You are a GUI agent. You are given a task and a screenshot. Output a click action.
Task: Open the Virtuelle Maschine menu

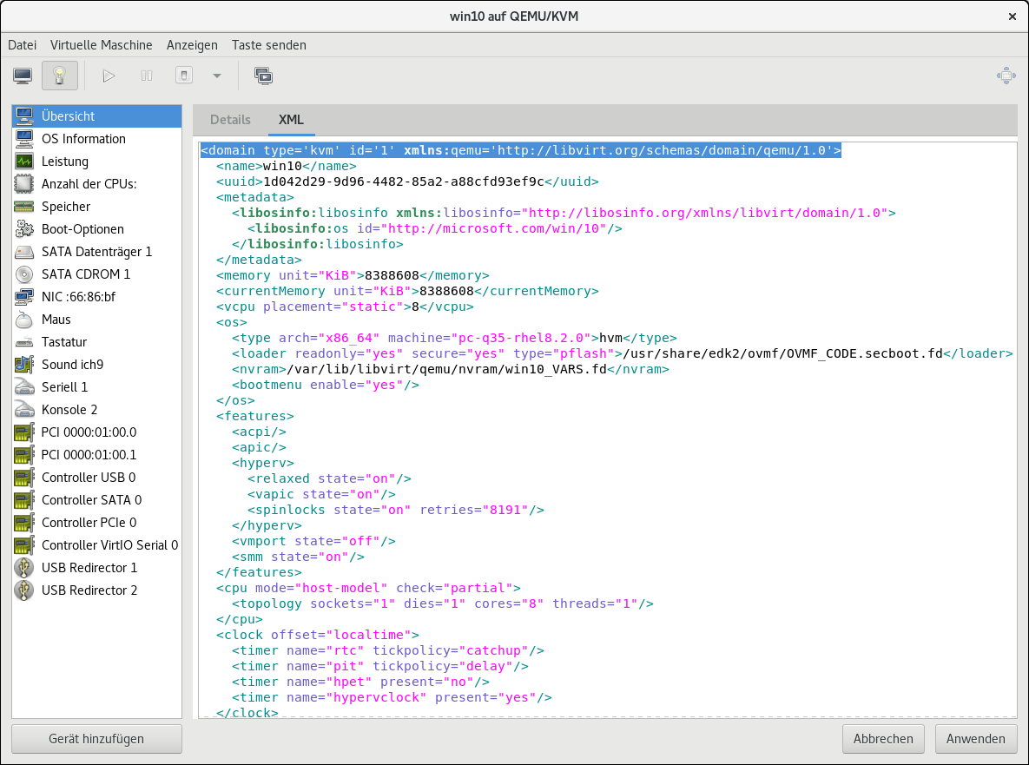click(101, 44)
